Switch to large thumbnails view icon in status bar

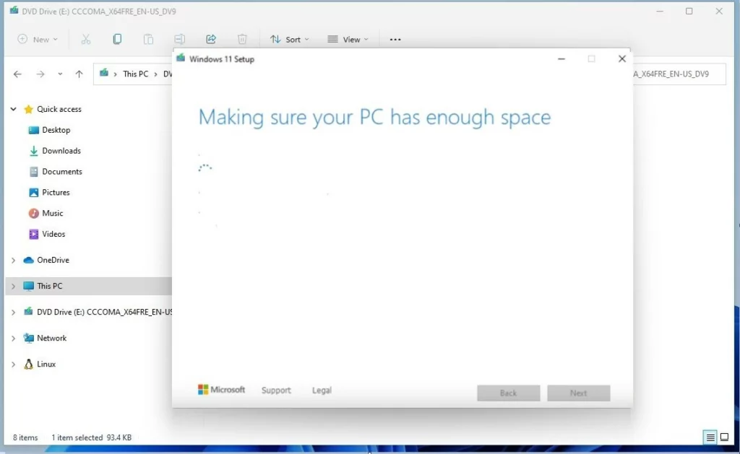click(724, 437)
